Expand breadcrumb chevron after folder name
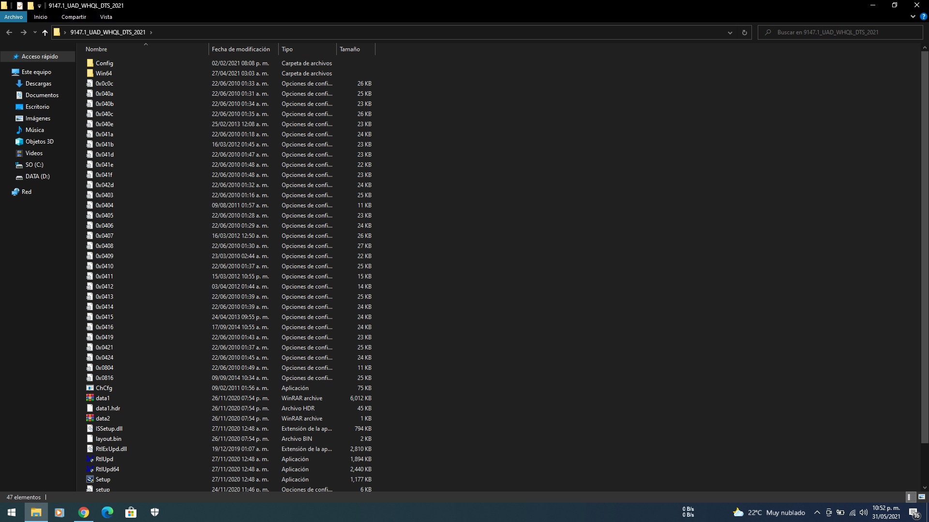The image size is (929, 522). pyautogui.click(x=151, y=32)
